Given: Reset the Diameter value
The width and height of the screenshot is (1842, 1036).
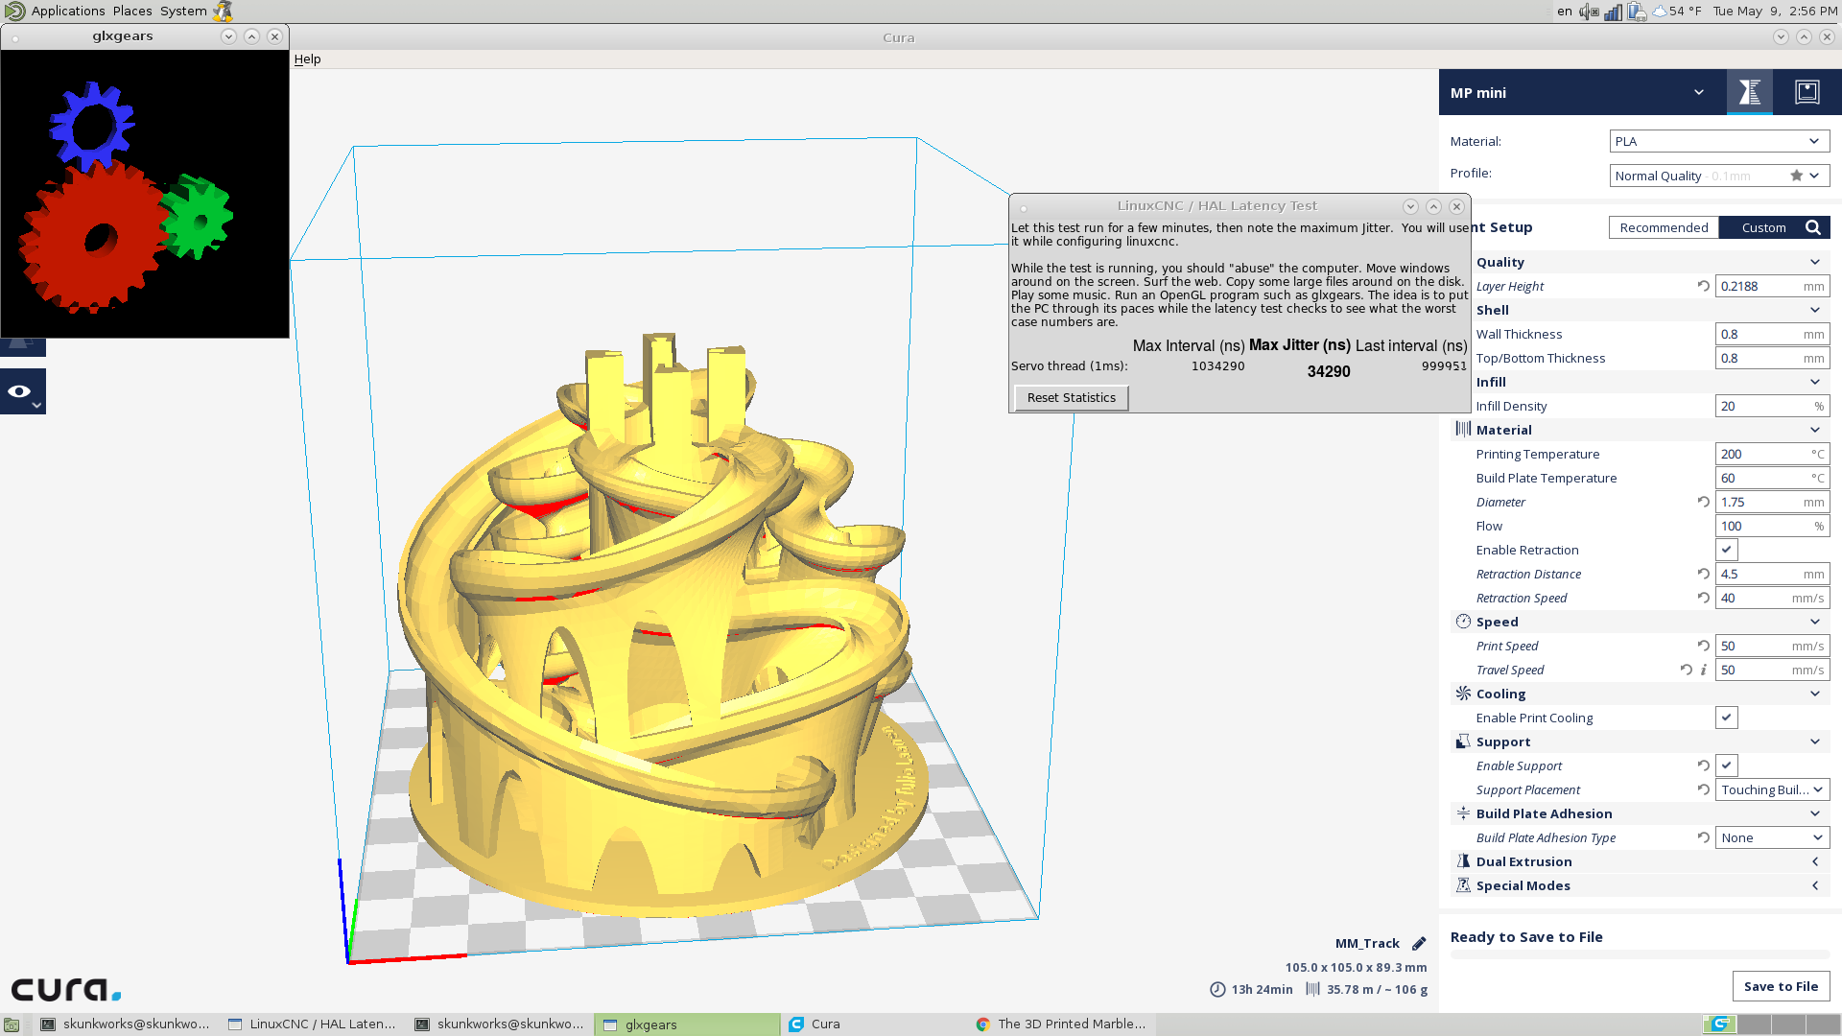Looking at the screenshot, I should (1703, 502).
